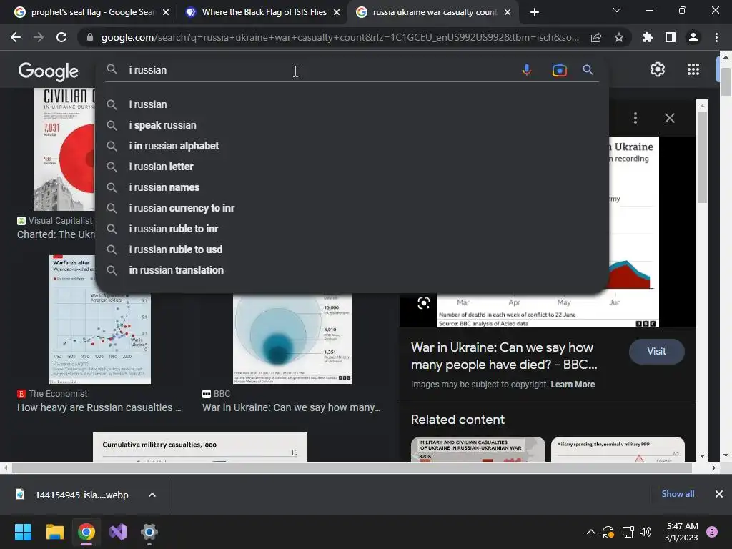Open the Chrome extensions puzzle icon

(648, 37)
